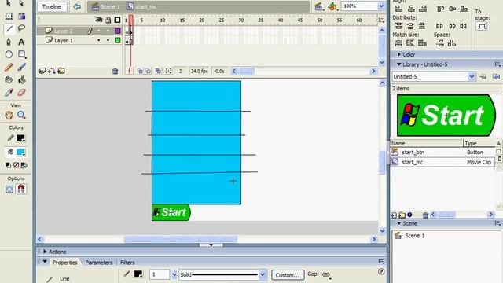Viewport: 503px width, 283px height.
Task: Click the toolbar stroke color swatch
Action: pyautogui.click(x=21, y=138)
